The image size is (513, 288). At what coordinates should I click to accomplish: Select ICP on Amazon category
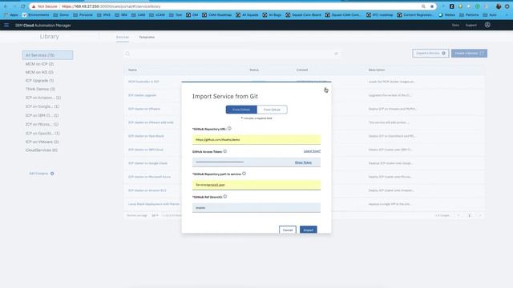pos(43,98)
